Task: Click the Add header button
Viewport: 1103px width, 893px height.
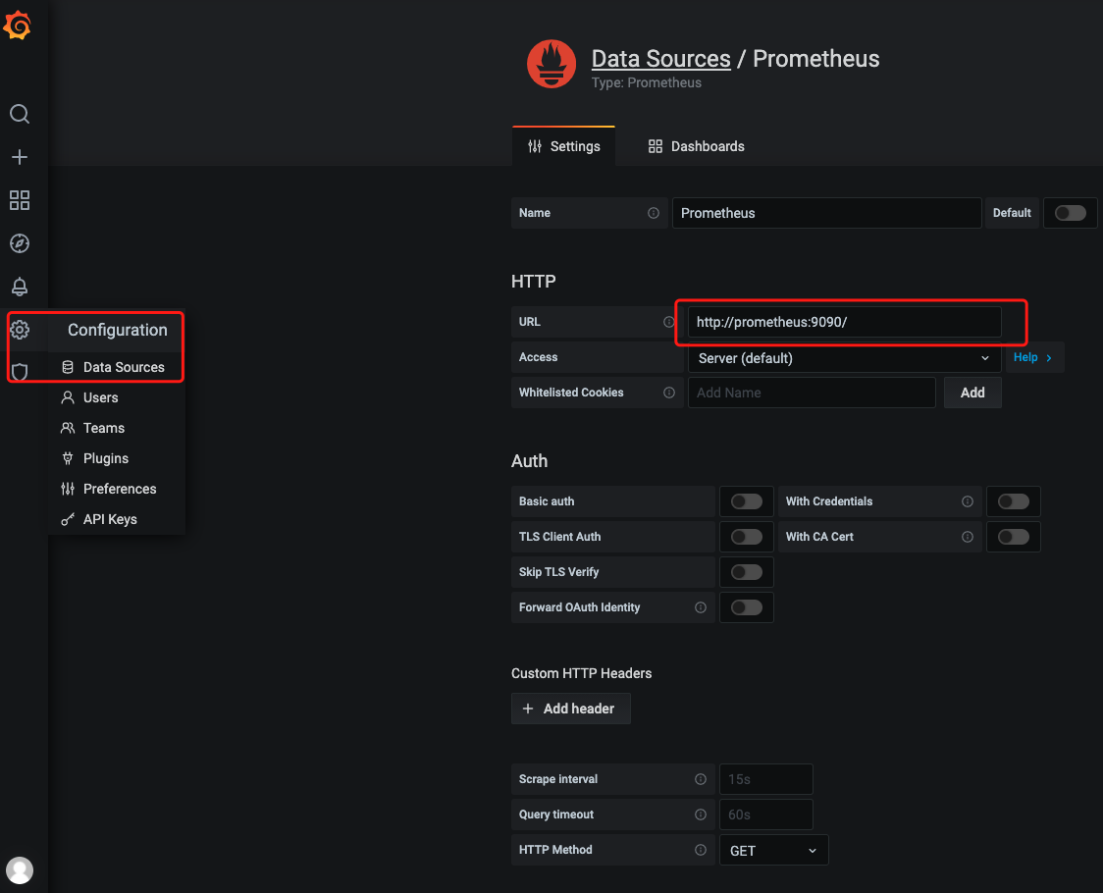Action: pyautogui.click(x=570, y=709)
